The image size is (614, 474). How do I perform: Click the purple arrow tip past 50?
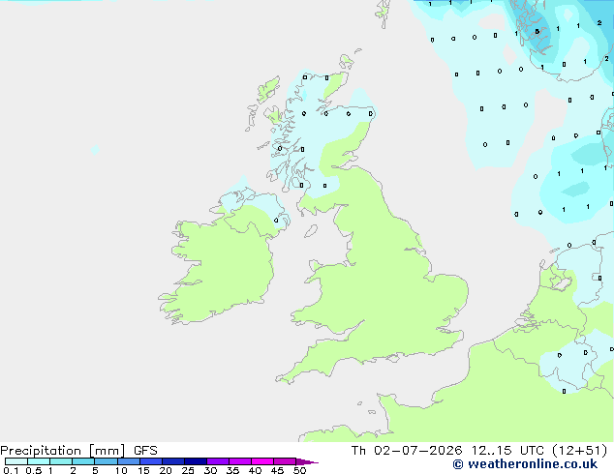pos(307,461)
